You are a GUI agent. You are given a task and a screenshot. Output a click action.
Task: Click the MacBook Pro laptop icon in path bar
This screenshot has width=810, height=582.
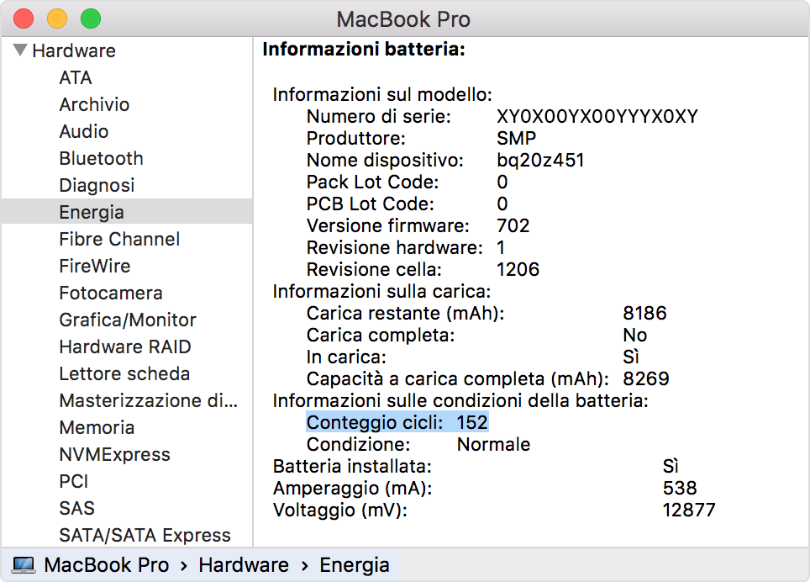point(24,565)
